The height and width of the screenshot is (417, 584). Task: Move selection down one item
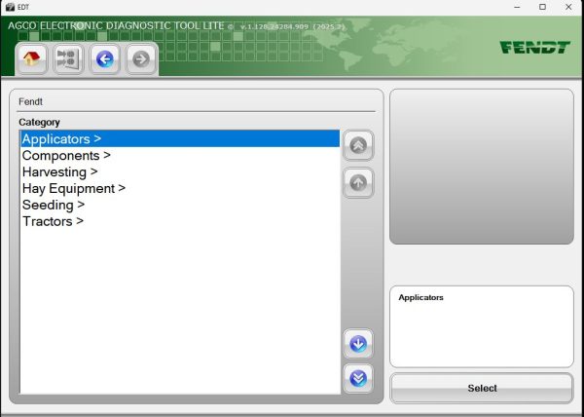point(358,344)
